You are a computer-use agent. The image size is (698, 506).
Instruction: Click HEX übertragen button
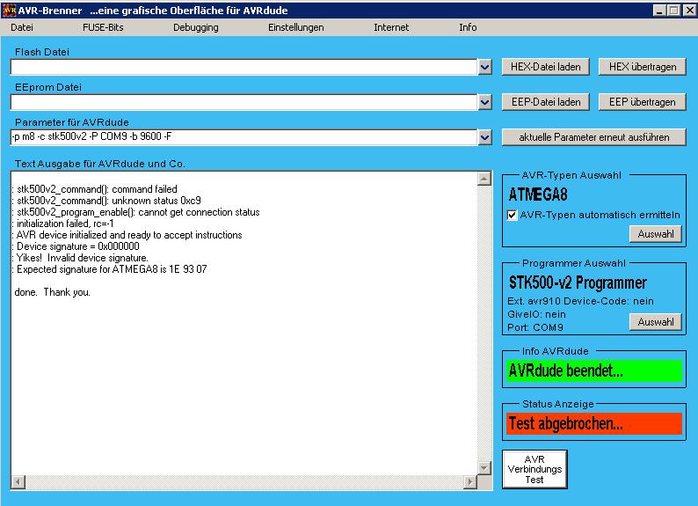(x=642, y=67)
